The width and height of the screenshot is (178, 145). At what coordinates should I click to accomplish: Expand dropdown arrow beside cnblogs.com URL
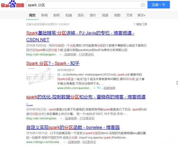coord(64,142)
